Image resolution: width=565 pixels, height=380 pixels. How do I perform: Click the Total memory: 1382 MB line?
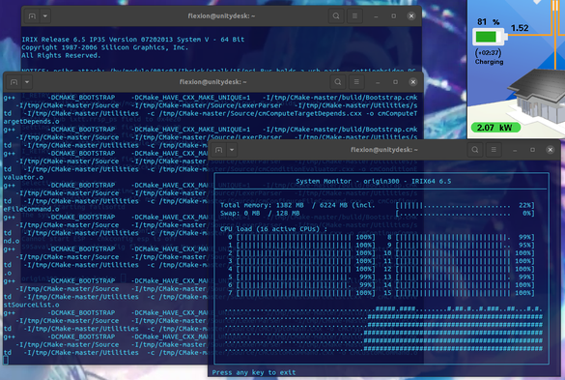coord(297,205)
